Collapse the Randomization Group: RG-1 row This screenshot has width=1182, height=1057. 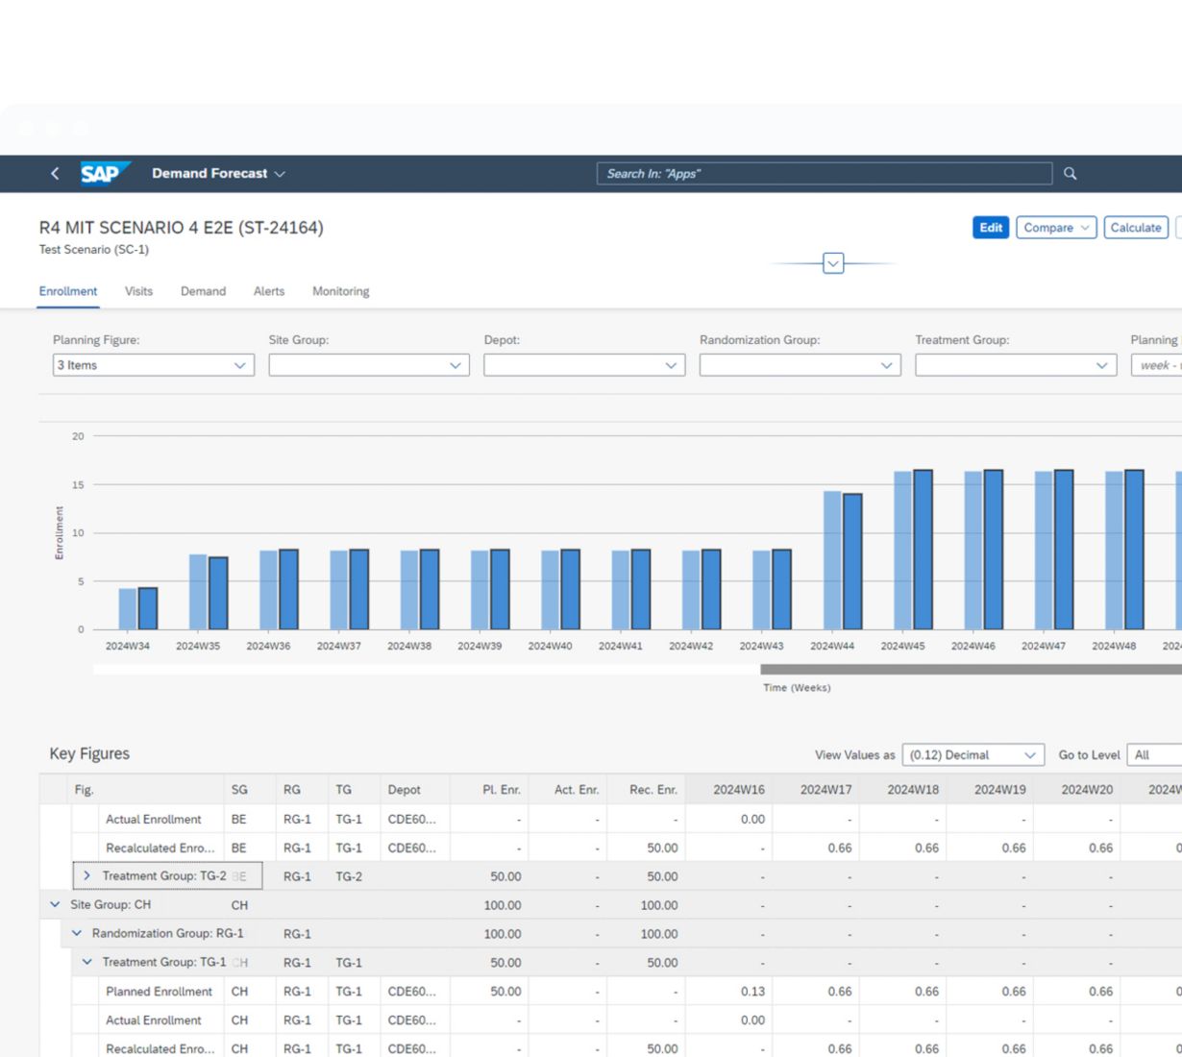[x=77, y=934]
